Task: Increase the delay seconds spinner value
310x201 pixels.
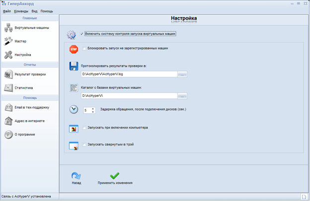Action: pos(93,109)
